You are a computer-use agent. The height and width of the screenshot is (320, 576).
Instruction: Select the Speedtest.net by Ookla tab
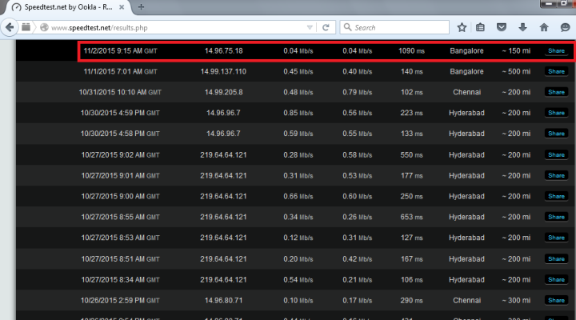click(67, 7)
